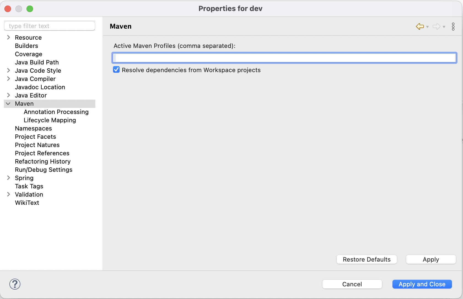Select WikiText in the tree
Screen dimensions: 463x299
point(27,203)
